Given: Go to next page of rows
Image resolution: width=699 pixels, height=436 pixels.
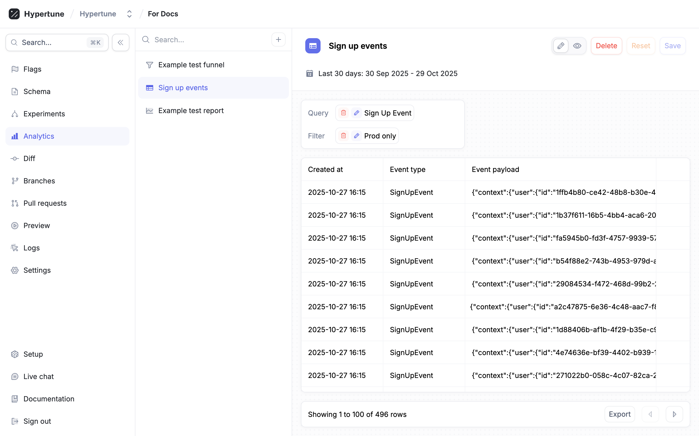Looking at the screenshot, I should (674, 414).
